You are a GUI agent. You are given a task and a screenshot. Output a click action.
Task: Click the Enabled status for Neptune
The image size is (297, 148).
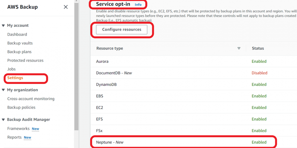click(259, 142)
